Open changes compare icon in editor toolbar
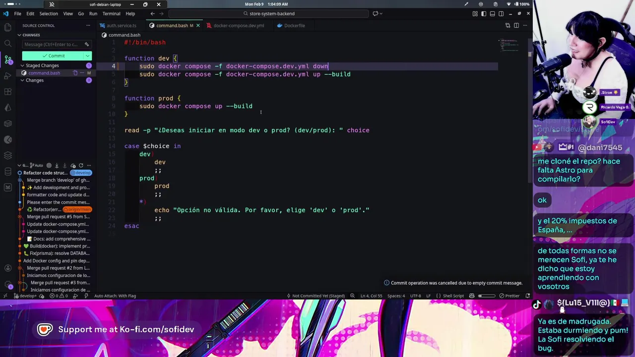The width and height of the screenshot is (635, 357). [x=508, y=25]
